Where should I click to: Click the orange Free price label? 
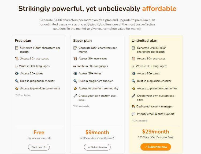click(x=39, y=132)
